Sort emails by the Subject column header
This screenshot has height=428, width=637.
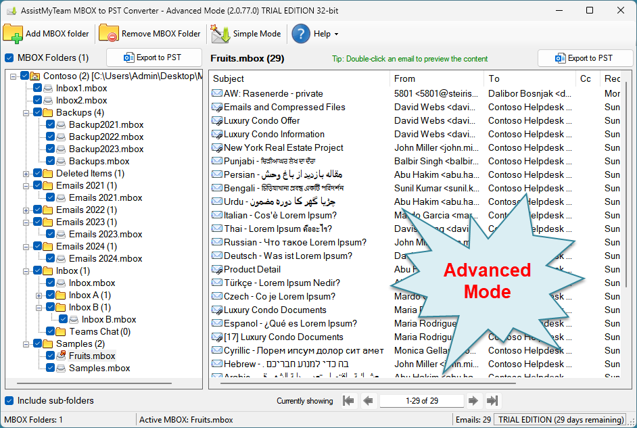tap(298, 78)
